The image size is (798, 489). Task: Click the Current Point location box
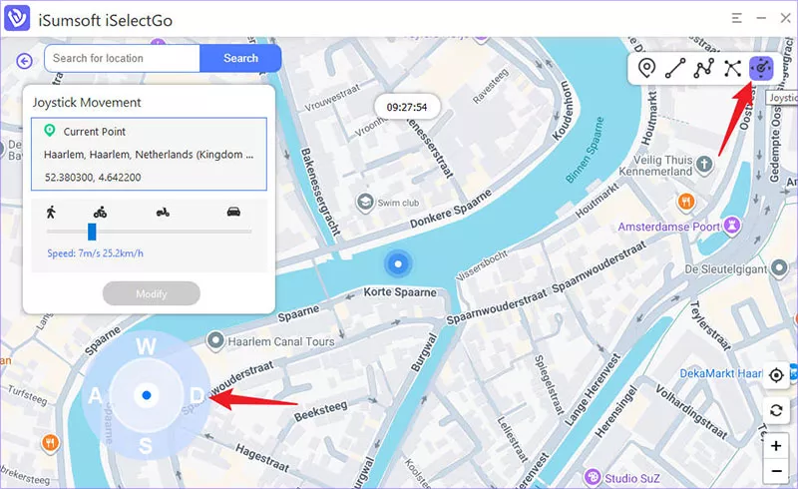[x=149, y=154]
